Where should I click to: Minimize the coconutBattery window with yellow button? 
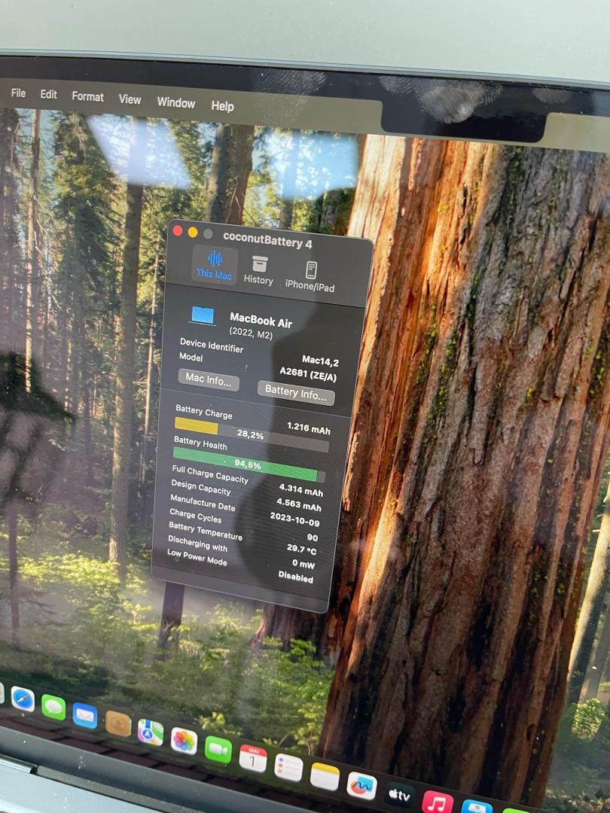click(x=193, y=233)
